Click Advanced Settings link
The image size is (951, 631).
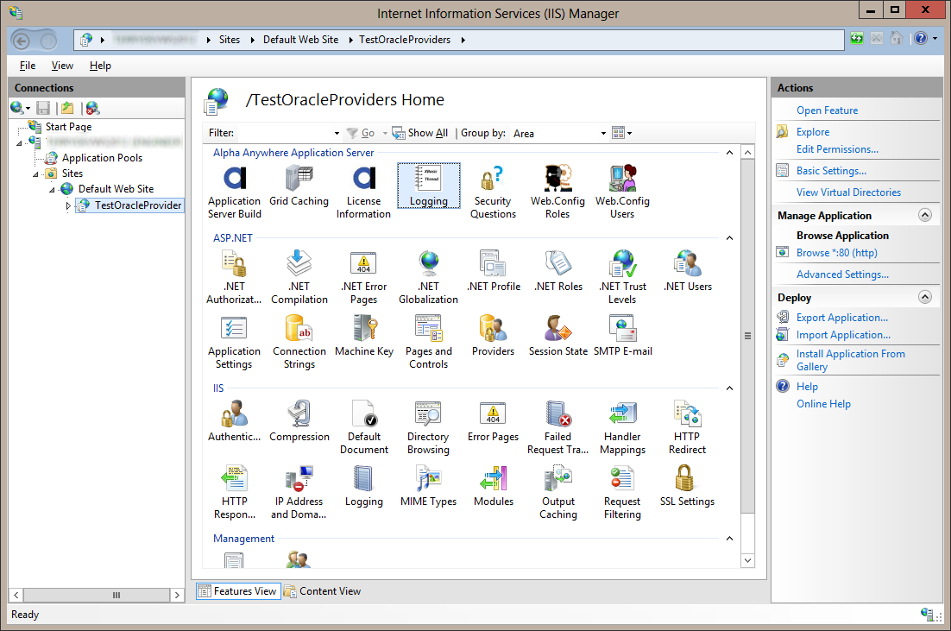coord(842,274)
